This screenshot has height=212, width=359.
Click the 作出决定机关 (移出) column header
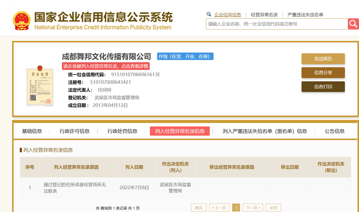tap(331, 167)
